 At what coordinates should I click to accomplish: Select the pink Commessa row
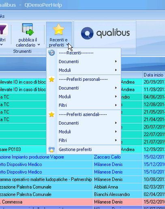(x=82, y=202)
